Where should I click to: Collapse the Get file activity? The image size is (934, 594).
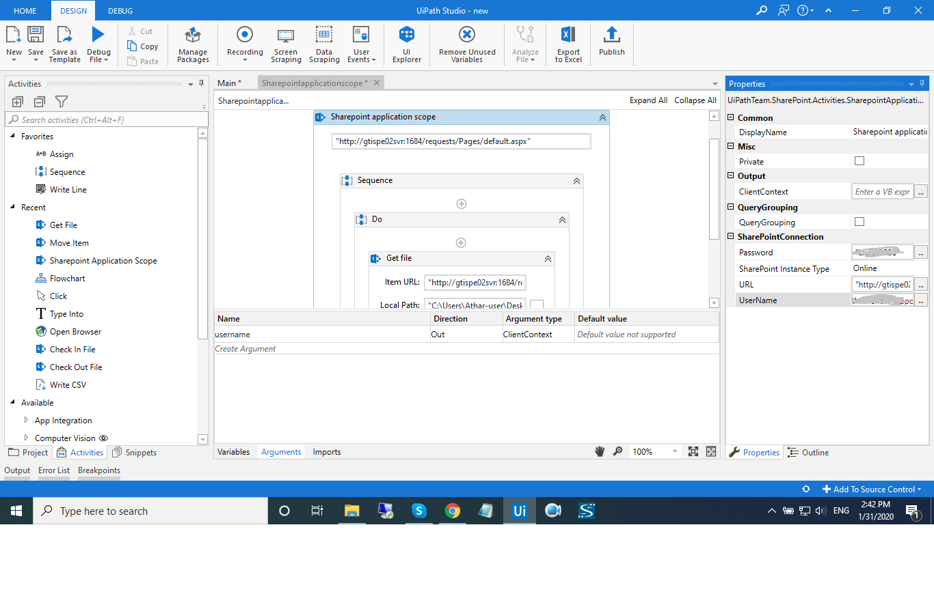[548, 259]
